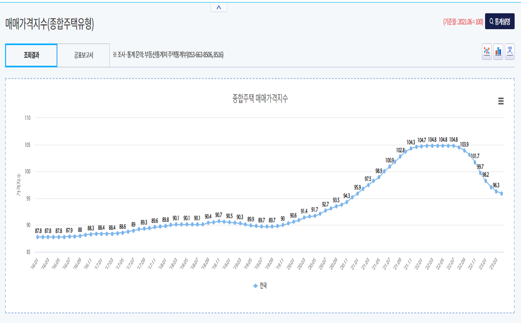521x323 pixels.
Task: Click the data point labeled 95.9 near '21.01
Action: point(358,193)
